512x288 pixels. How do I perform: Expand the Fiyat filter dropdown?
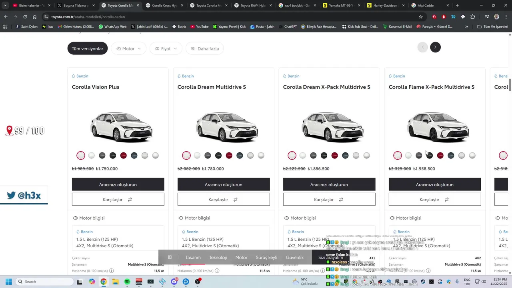coord(166,48)
